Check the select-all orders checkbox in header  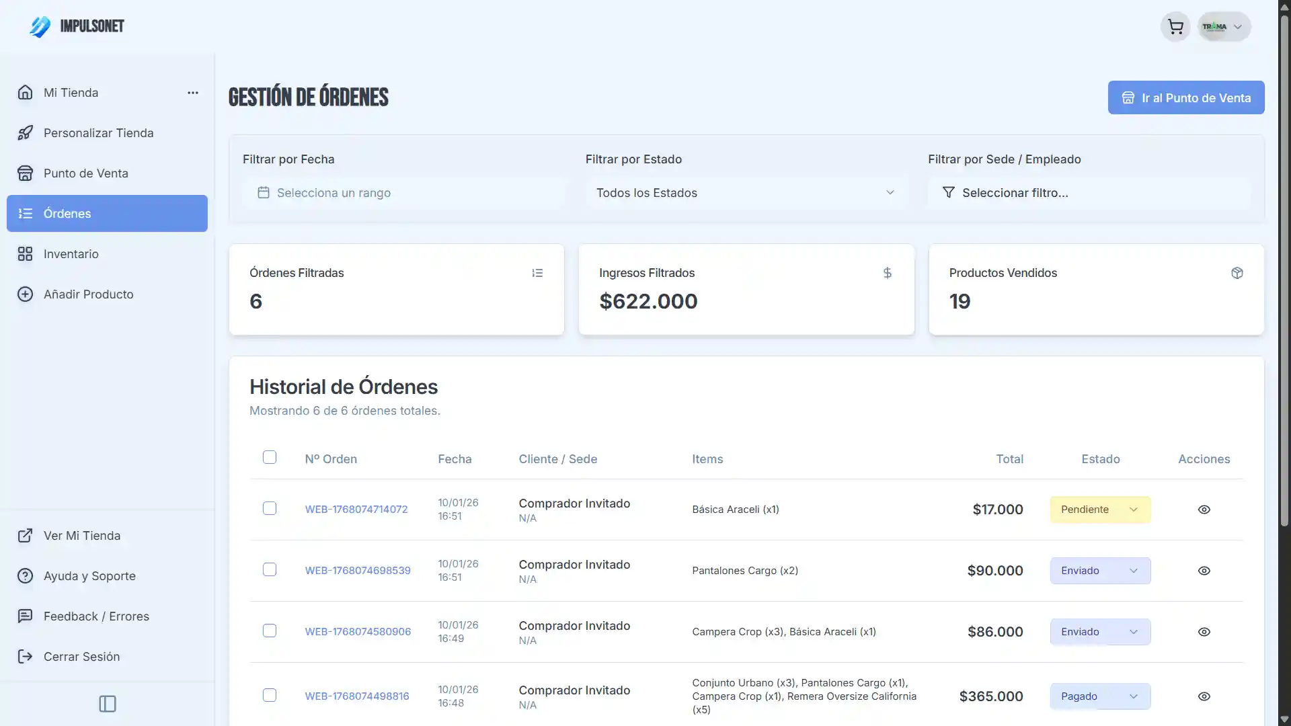tap(270, 458)
